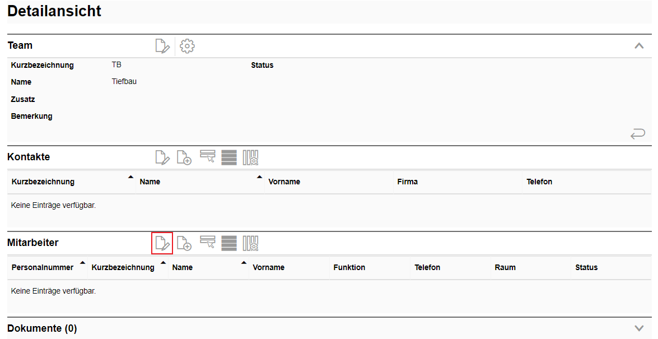Click the list rows icon in Kontakte
This screenshot has height=339, width=658.
tap(229, 157)
